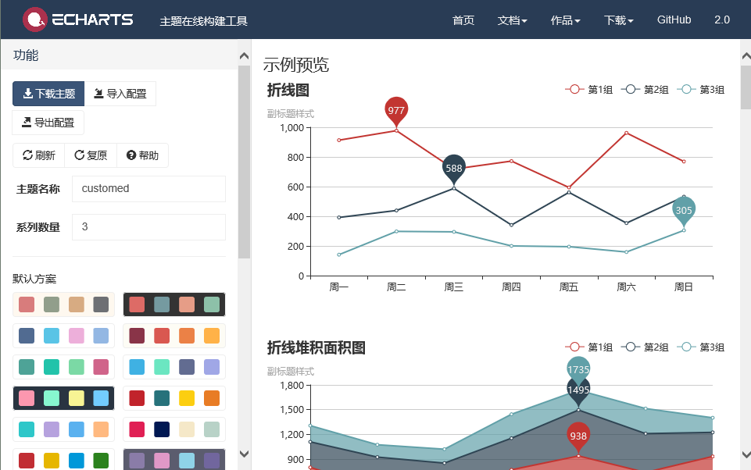The image size is (751, 470).
Task: Select the pink-sage-tan-gray default theme
Action: pyautogui.click(x=64, y=304)
